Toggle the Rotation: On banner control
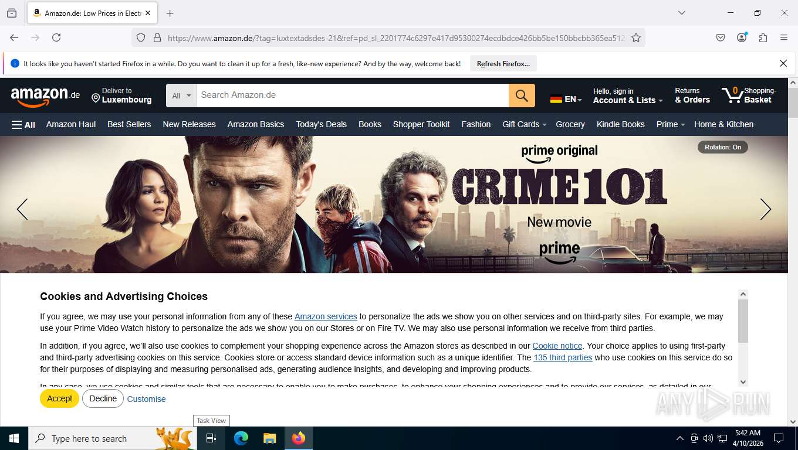 722,147
